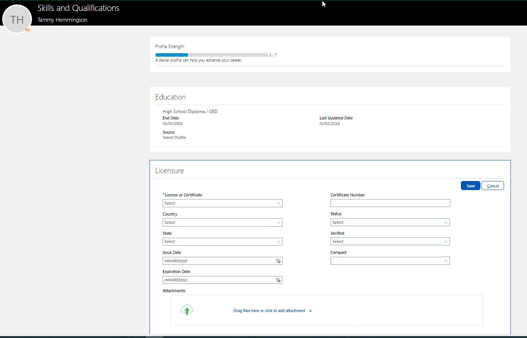Click the presence badge on the avatar

[x=27, y=29]
